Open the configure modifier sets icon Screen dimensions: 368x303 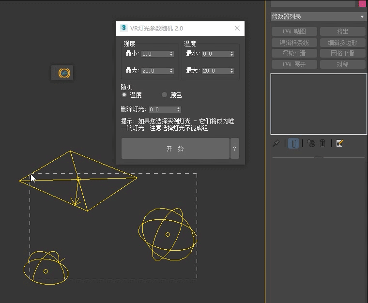tap(339, 143)
